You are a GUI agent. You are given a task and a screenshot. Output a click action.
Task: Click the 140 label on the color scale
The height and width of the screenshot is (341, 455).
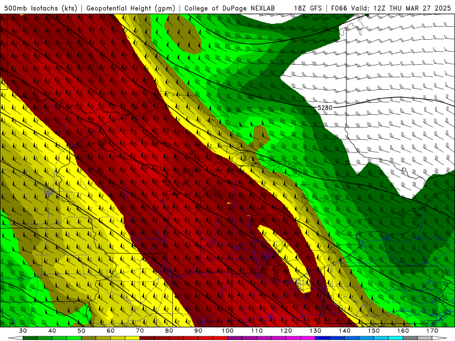pos(345,331)
